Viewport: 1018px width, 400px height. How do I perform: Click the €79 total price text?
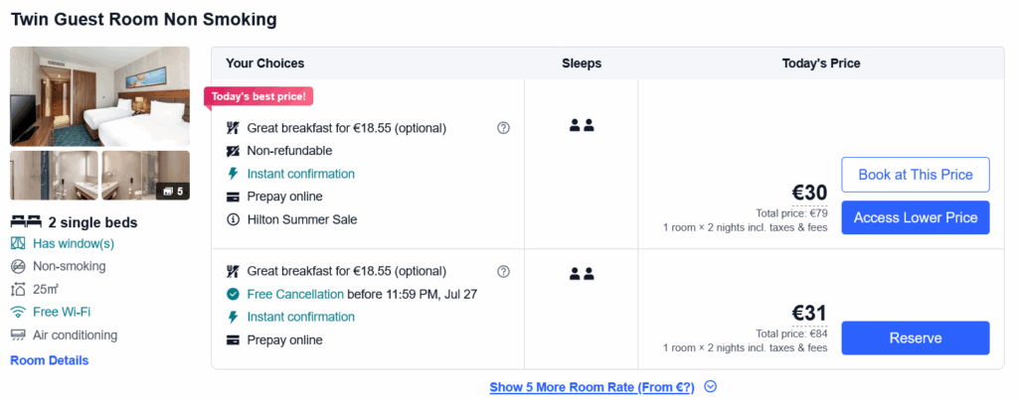(x=792, y=213)
